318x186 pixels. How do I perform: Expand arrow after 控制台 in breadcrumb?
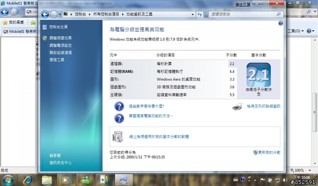[89, 14]
